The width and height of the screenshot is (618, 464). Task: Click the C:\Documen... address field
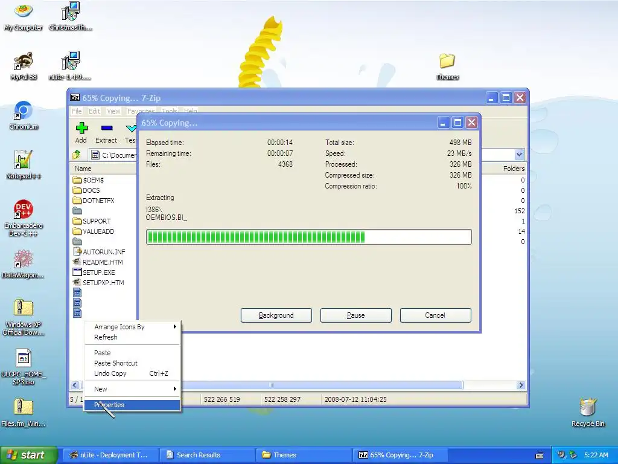point(113,155)
